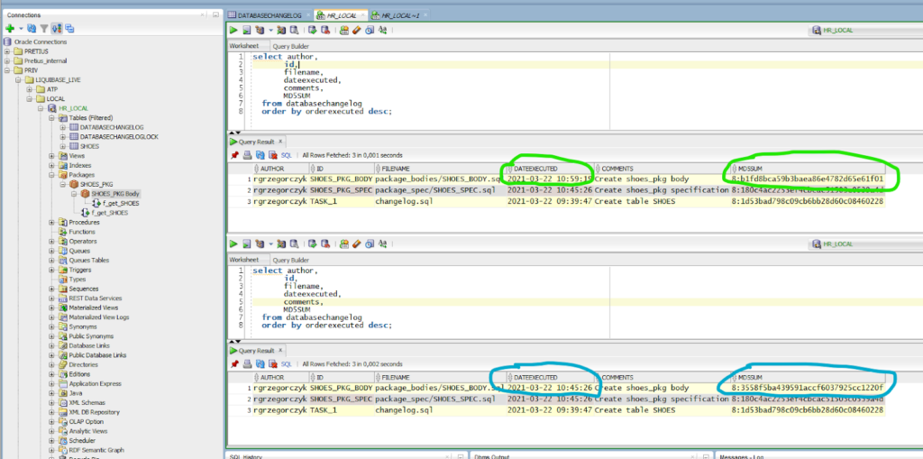
Task: Sort lower result by AUTHOR column header
Action: click(x=279, y=378)
